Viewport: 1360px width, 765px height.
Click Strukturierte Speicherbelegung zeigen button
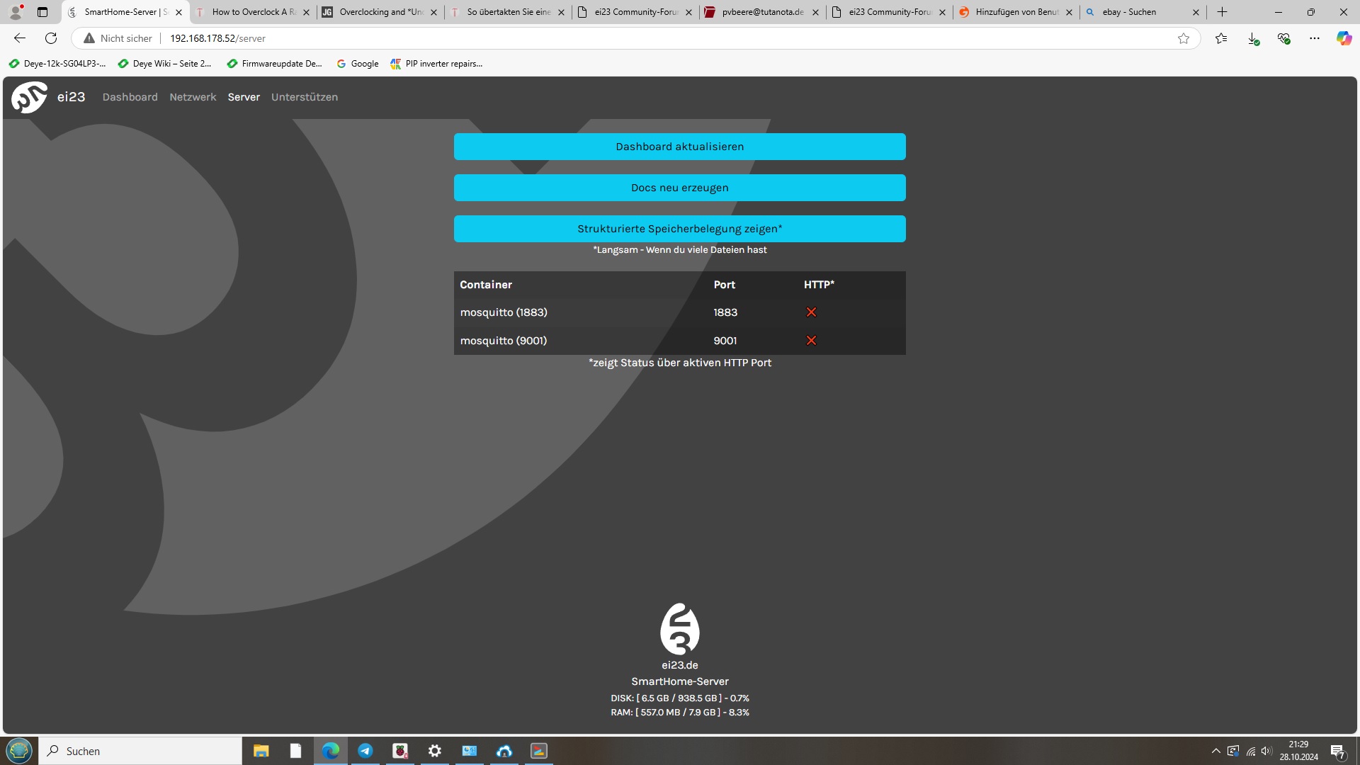pos(679,229)
